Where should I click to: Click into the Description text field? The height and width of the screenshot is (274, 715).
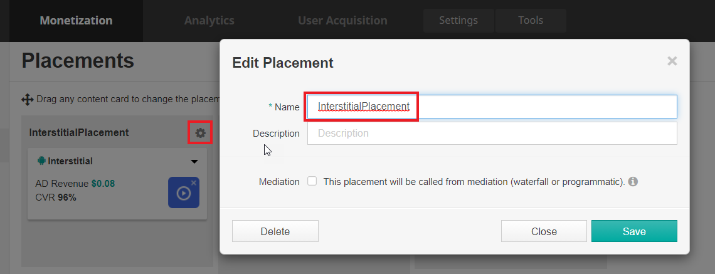[492, 134]
